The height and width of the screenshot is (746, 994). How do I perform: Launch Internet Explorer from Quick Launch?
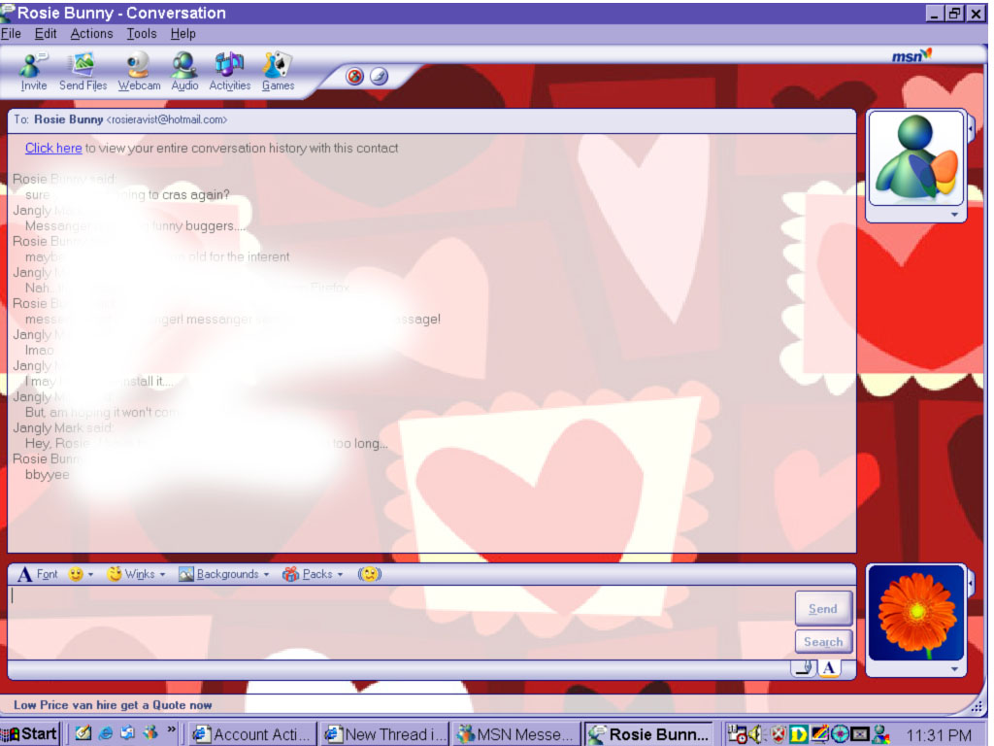pos(105,733)
